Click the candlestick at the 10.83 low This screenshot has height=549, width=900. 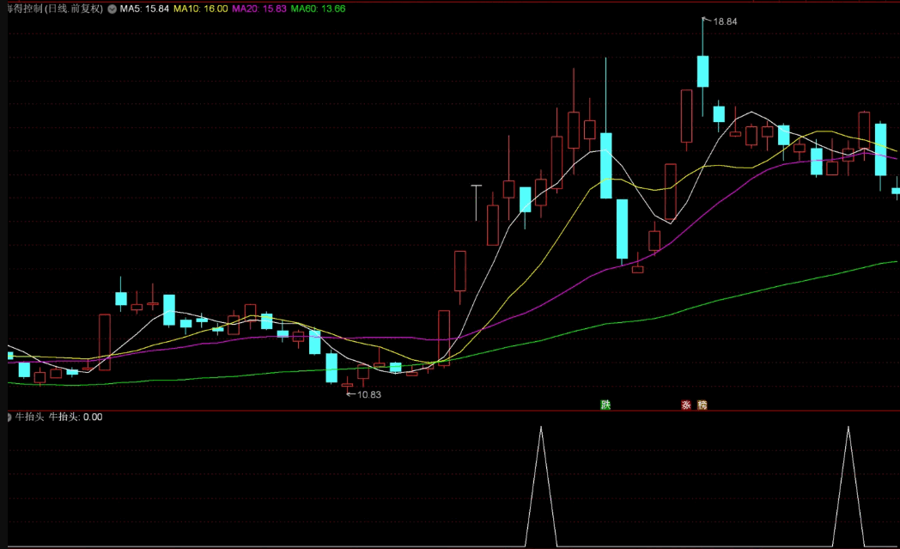(347, 385)
